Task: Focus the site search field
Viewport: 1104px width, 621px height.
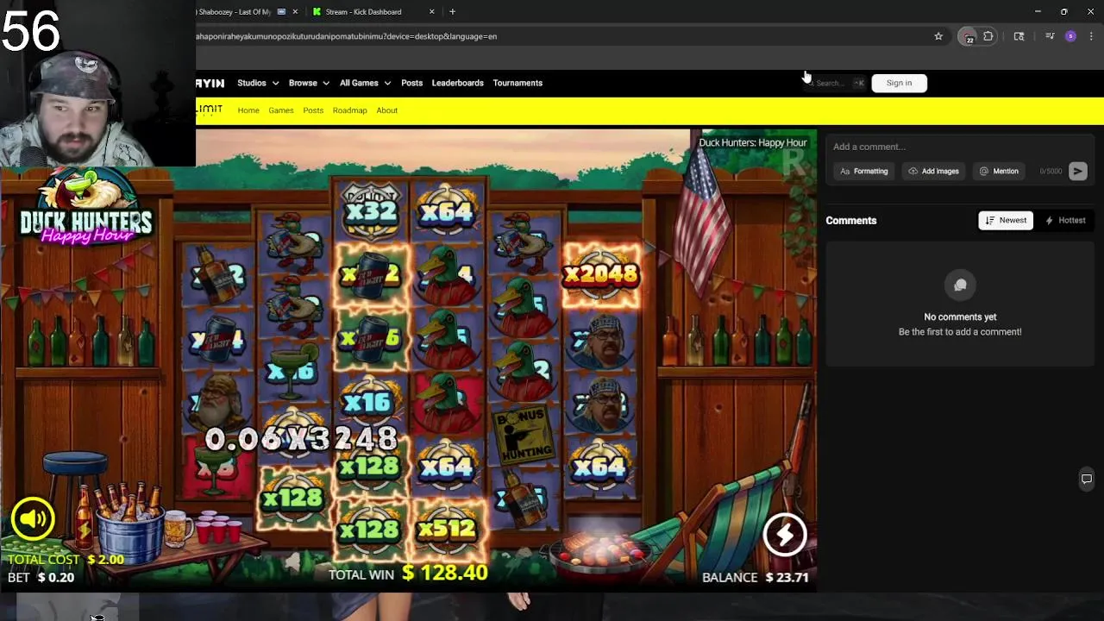Action: 835,83
